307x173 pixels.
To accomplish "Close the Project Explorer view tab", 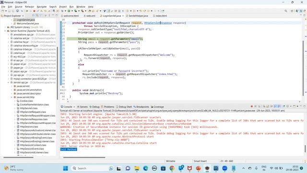I will pos(23,16).
